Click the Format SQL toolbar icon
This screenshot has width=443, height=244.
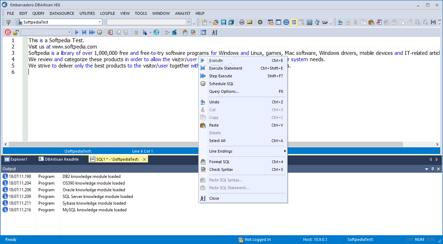click(x=185, y=32)
